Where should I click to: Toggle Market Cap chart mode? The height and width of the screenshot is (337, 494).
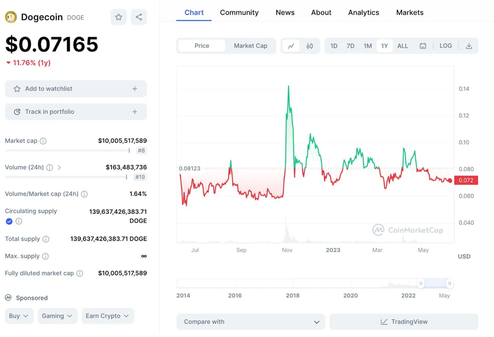click(x=251, y=46)
